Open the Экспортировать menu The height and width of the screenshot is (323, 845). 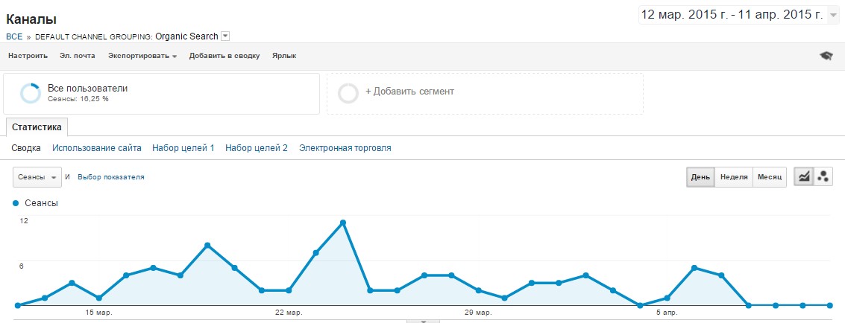pyautogui.click(x=142, y=56)
